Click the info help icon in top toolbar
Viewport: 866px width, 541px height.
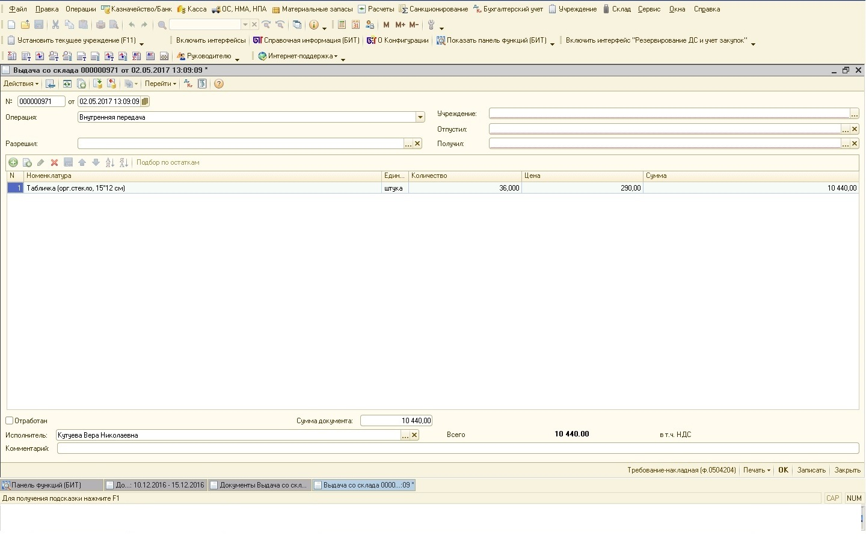(313, 25)
